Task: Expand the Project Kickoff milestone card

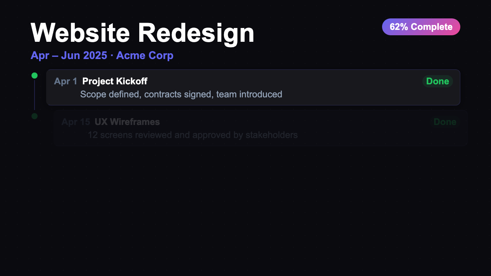Action: click(x=253, y=87)
